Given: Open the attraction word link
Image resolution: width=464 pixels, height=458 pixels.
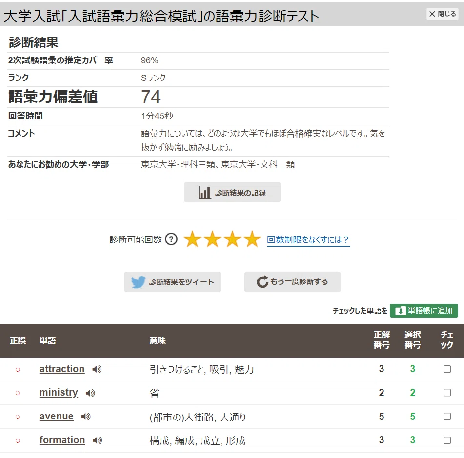Looking at the screenshot, I should pos(62,369).
